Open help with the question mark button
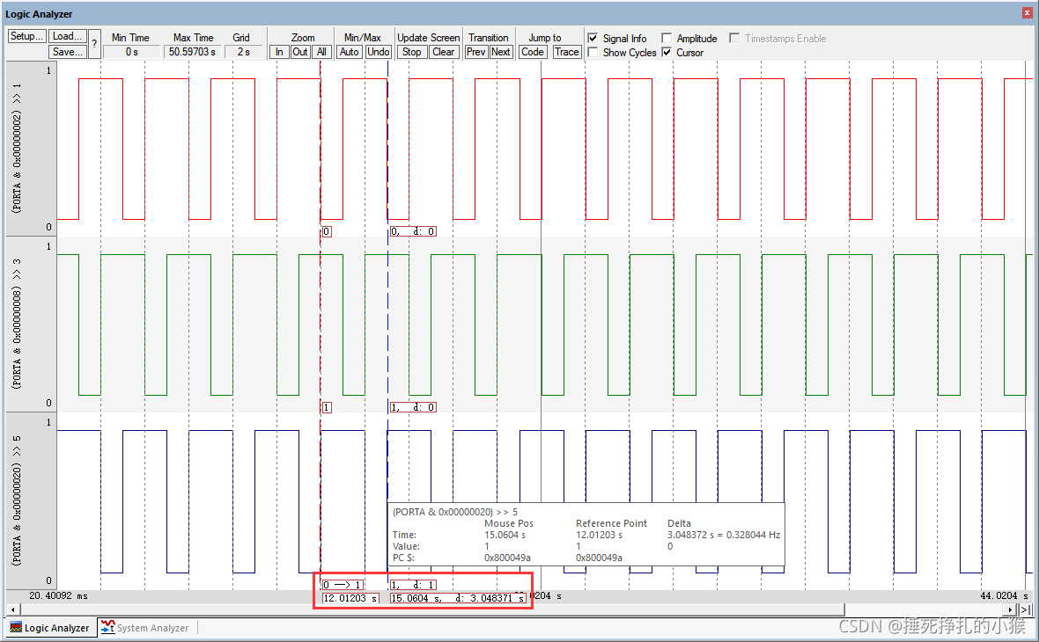Image resolution: width=1039 pixels, height=642 pixels. [x=94, y=44]
